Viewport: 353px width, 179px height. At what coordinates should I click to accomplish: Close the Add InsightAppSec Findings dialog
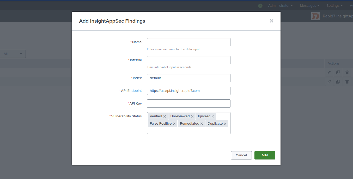click(x=271, y=21)
